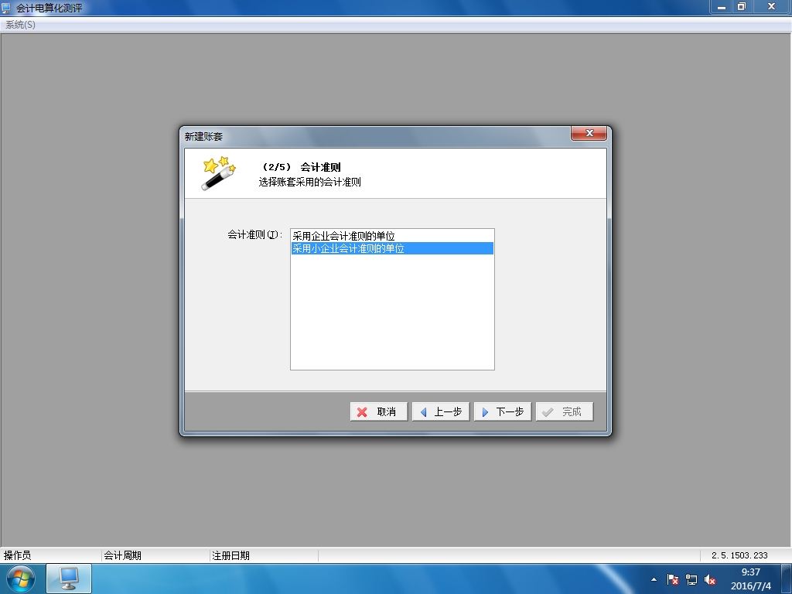Viewport: 792px width, 594px height.
Task: Open the clock showing 9:37
Action: pos(750,579)
